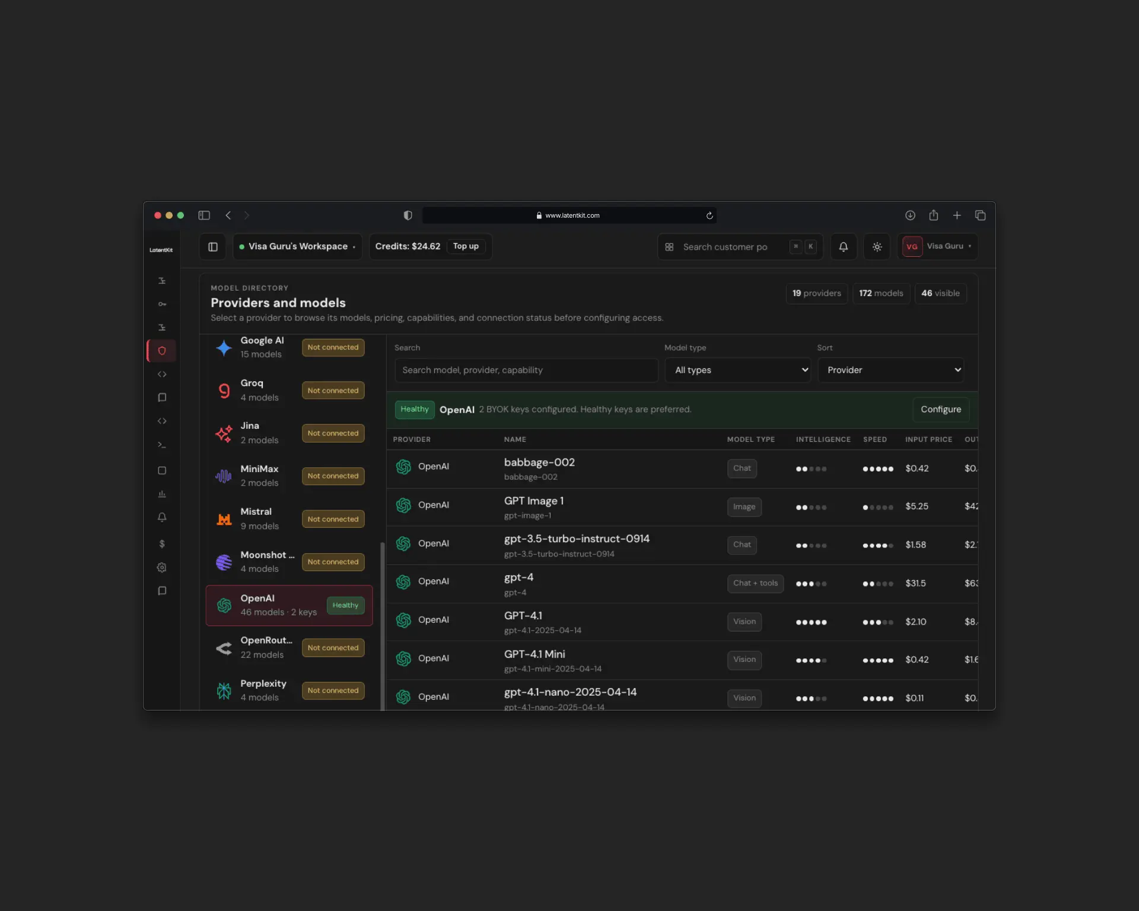
Task: Click the provider list scrollbar
Action: (383, 626)
